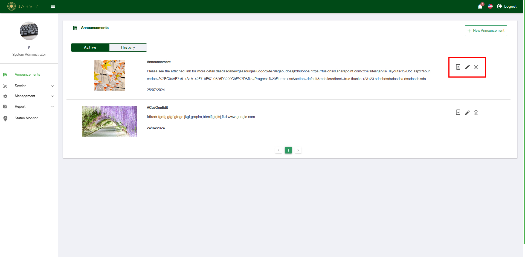Preview ACusOneEdit announcement on mobile
Viewport: 525px width, 257px height.
458,113
